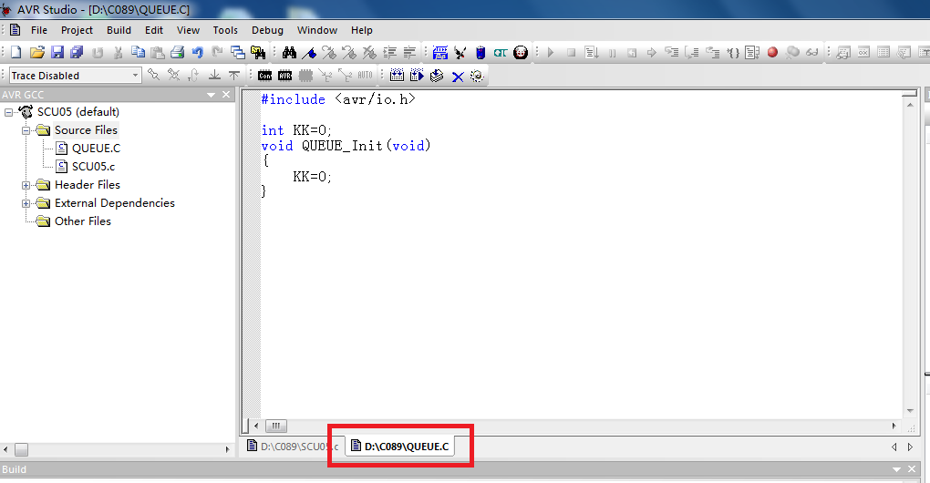Viewport: 930px width, 483px height.
Task: Click the plug-and-socket toolbar icon
Action: point(460,52)
